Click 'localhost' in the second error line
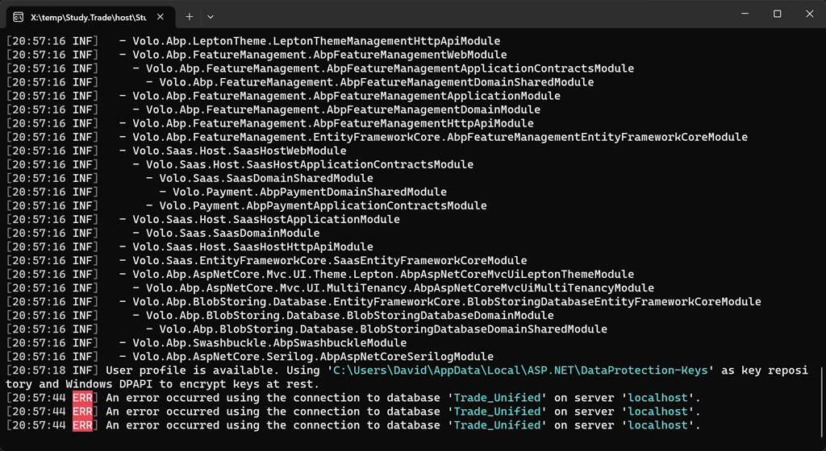The image size is (826, 451). tap(658, 411)
